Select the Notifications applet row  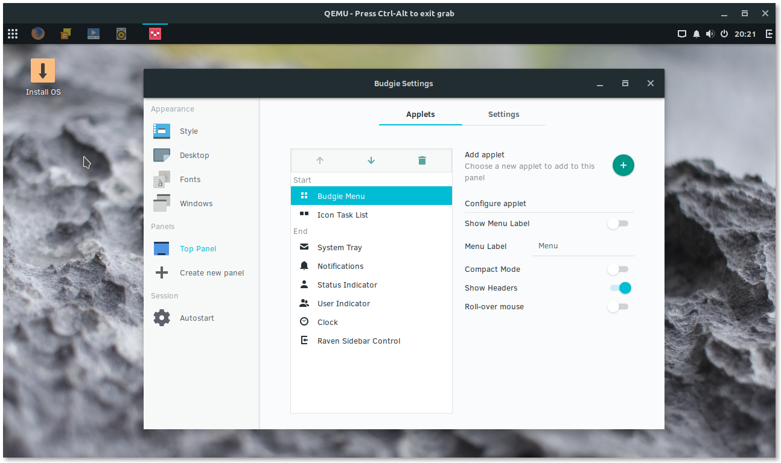[x=371, y=266]
